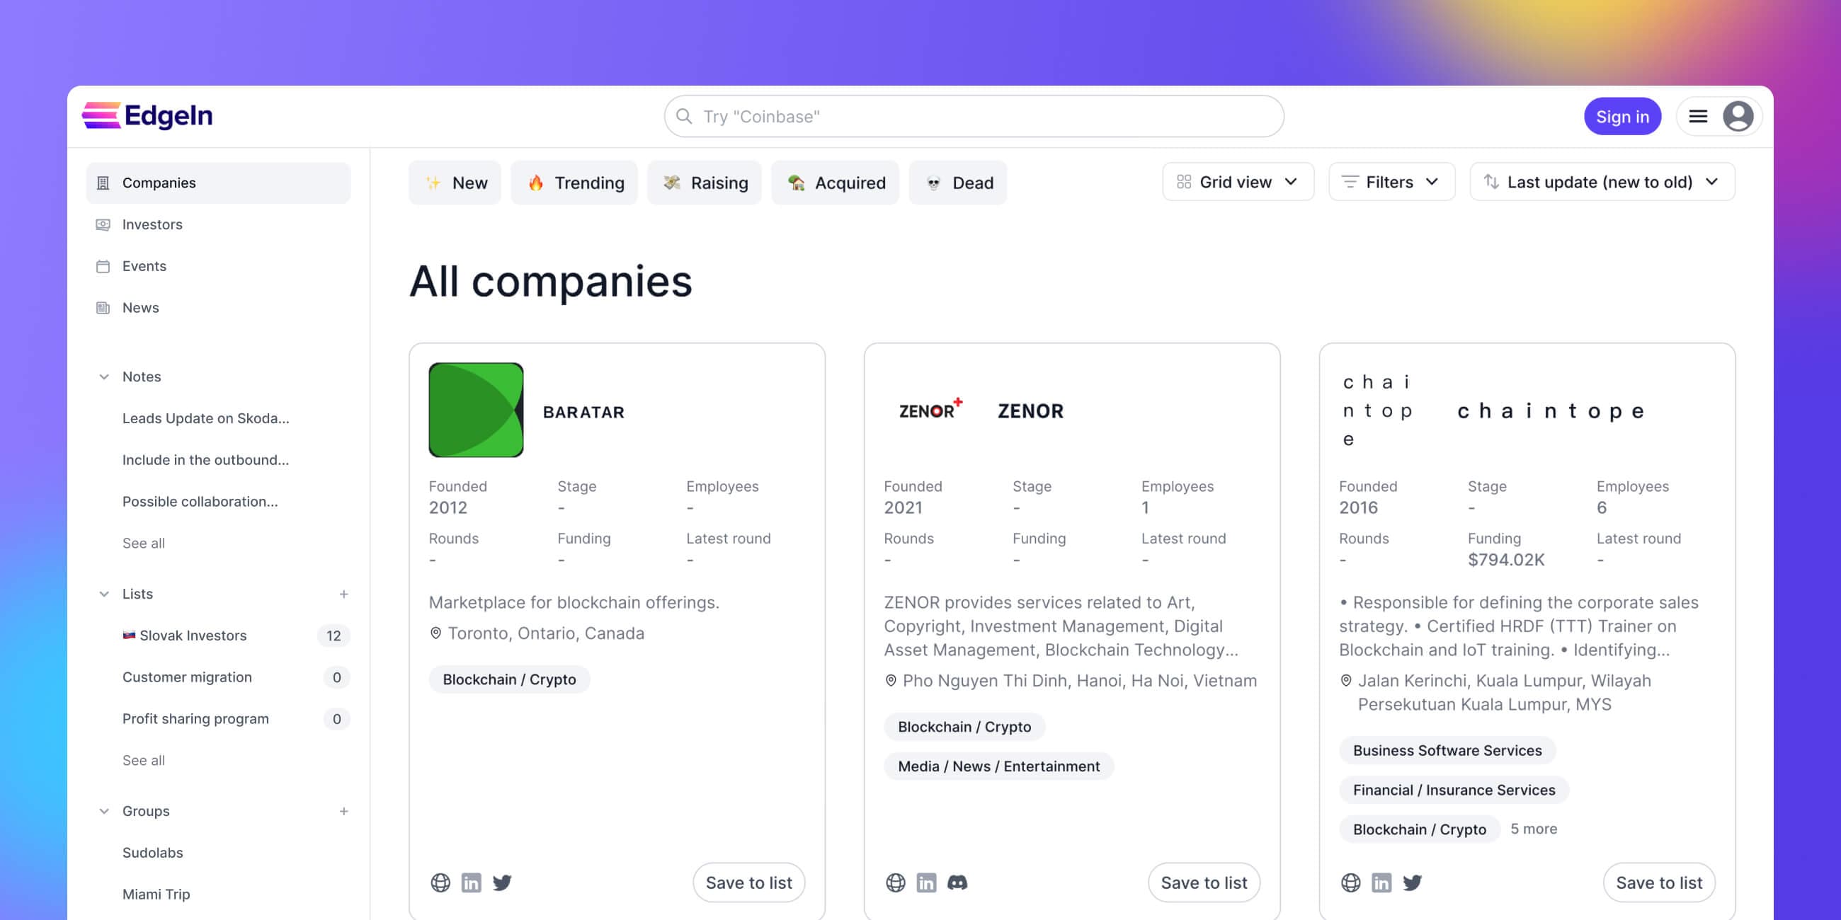Focus the Try "Coinbase" search field
1841x920 pixels.
coord(974,117)
